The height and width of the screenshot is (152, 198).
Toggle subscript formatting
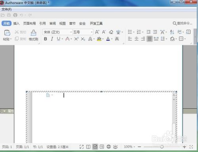(83, 39)
